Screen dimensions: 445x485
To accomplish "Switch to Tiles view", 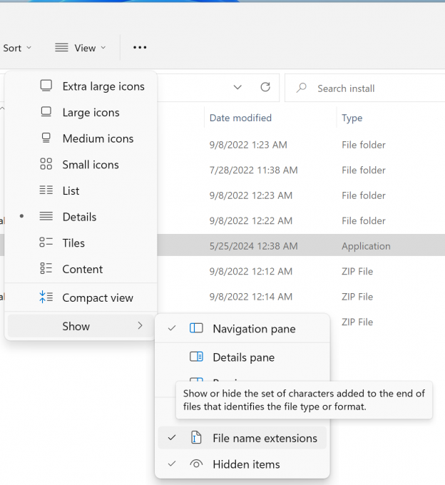I will pos(81,242).
